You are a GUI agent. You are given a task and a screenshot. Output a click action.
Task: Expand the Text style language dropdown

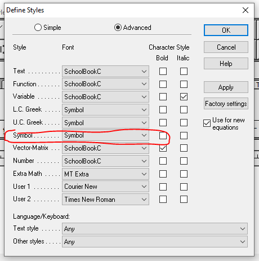[155, 229]
